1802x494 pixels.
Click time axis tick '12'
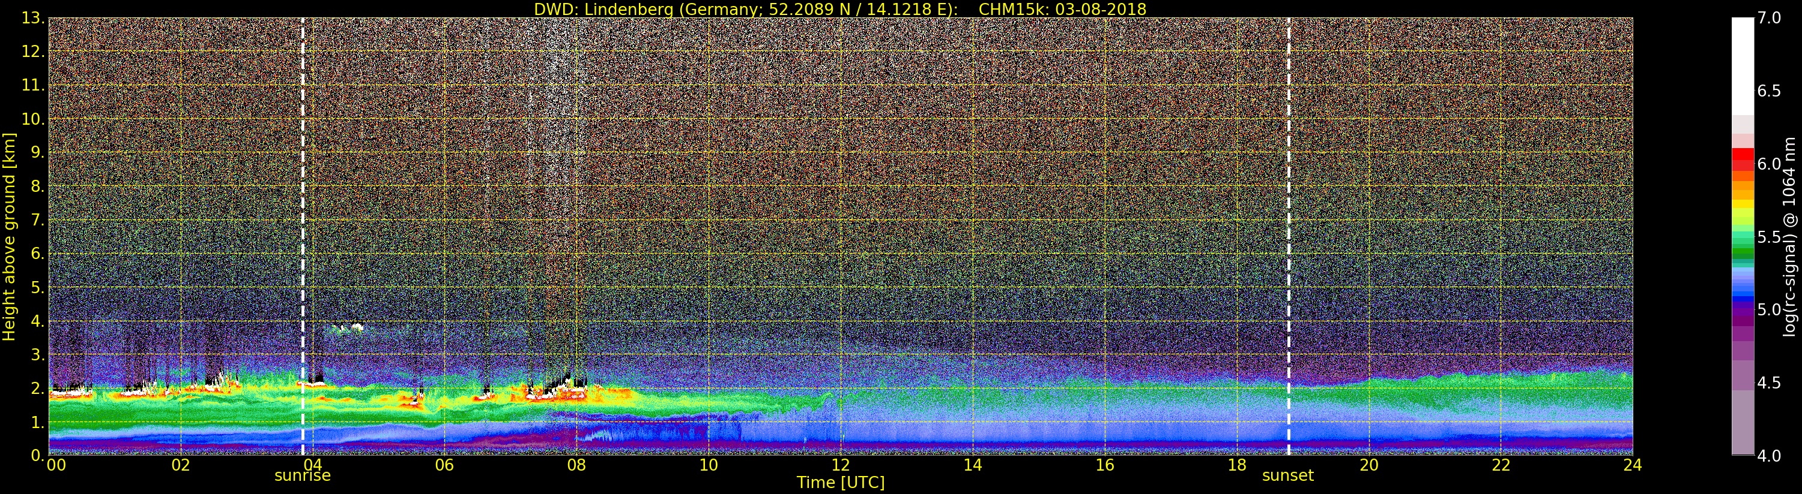click(x=841, y=465)
